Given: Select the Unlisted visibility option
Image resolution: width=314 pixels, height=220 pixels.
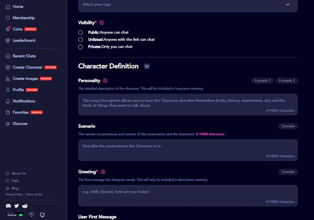Looking at the screenshot, I should (81, 40).
